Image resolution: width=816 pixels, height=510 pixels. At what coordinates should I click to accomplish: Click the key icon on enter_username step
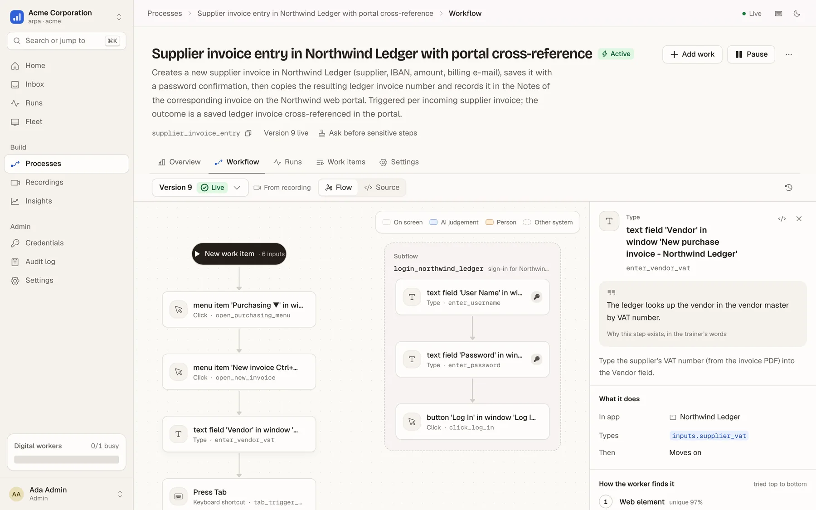point(536,297)
